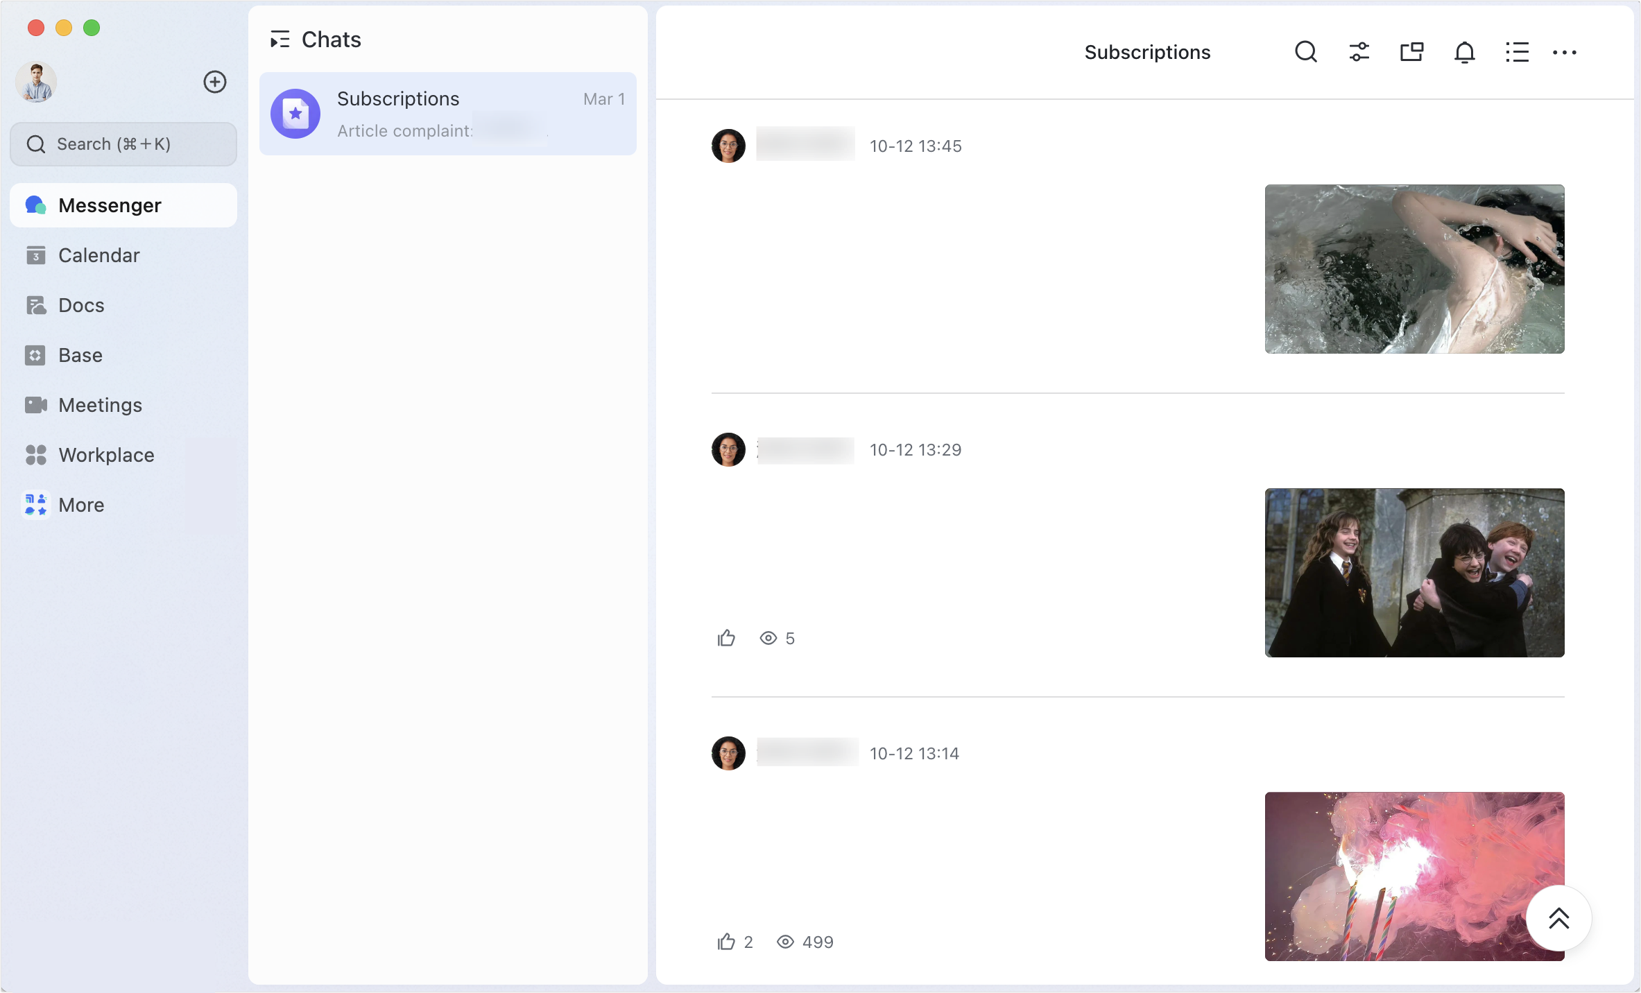Like the Harry Potter article post
The height and width of the screenshot is (993, 1641).
[726, 638]
